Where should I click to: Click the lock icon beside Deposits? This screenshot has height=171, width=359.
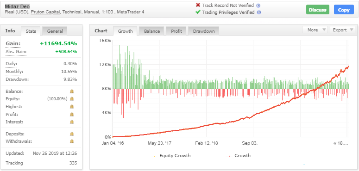point(72,134)
